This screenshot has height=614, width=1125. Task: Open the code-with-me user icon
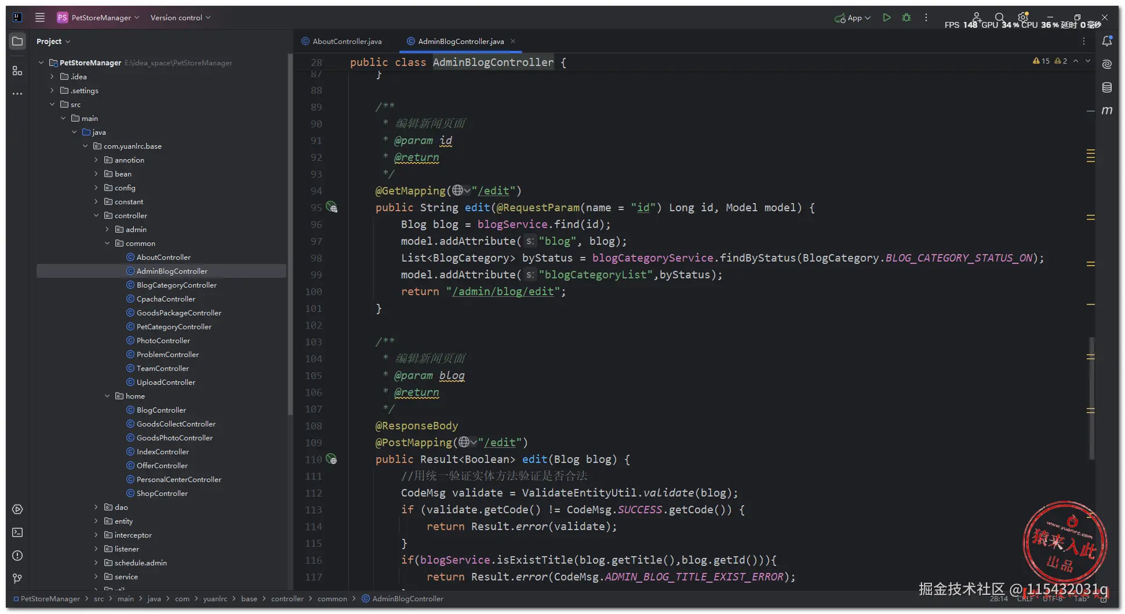[977, 17]
